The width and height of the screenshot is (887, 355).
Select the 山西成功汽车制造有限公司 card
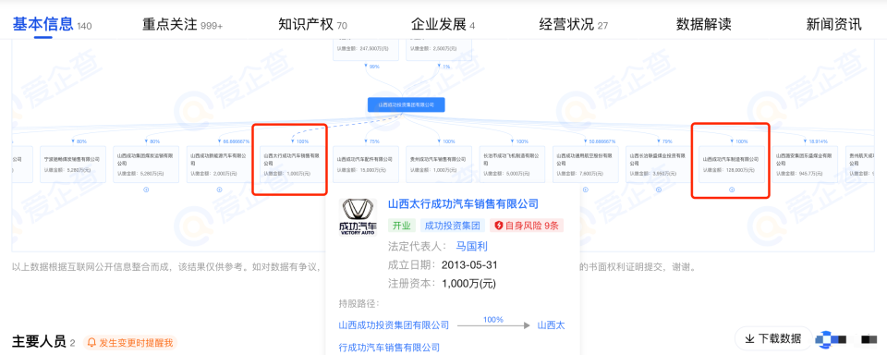coord(732,165)
